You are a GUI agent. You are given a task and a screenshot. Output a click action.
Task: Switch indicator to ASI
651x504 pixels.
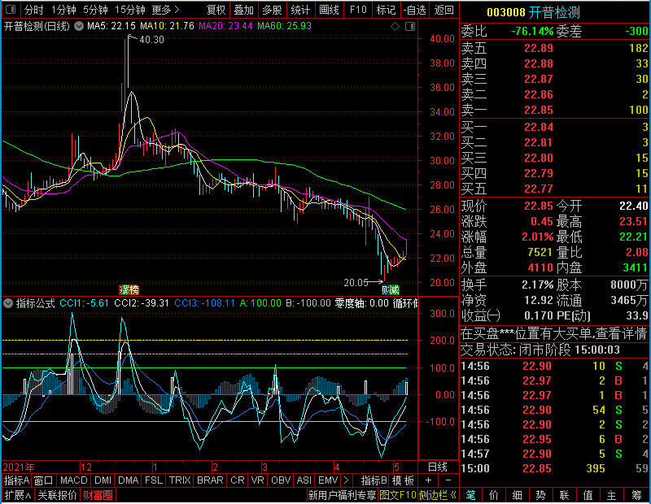pos(304,480)
